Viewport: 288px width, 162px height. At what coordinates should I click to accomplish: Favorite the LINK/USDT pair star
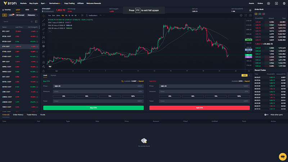pos(37,92)
